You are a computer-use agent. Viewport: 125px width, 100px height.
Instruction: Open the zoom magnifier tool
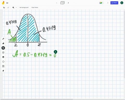tap(13, 8)
